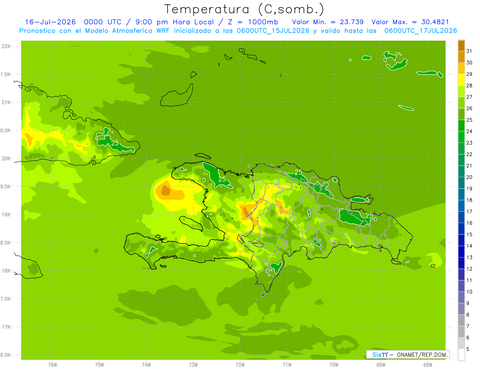The height and width of the screenshot is (370, 480).
Task: Click the '22N' latitude axis label
Action: click(x=6, y=46)
